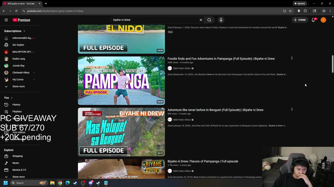Open the JP Chrome profile avatar

tap(324, 11)
